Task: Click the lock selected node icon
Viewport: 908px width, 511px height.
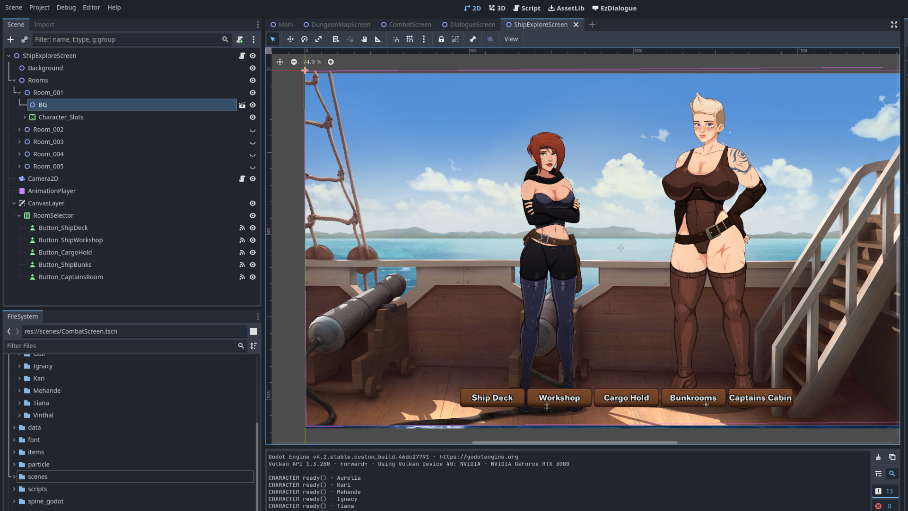Action: point(441,39)
